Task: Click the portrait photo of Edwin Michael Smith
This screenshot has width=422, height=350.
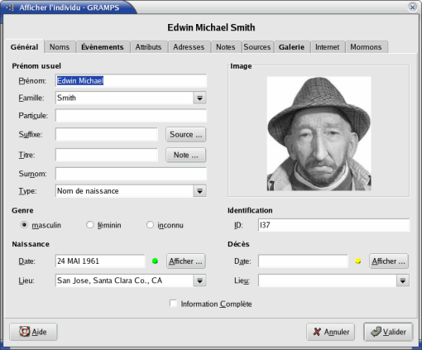Action: pyautogui.click(x=319, y=133)
